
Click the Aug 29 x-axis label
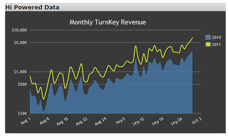tap(101, 121)
